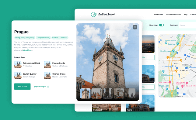The width and height of the screenshot is (196, 120).
Task: Select the Hiking, Biking & Kayaking tag
Action: point(25,38)
